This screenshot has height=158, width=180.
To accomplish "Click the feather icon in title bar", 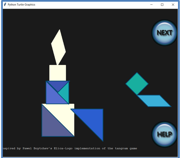I will (5, 5).
